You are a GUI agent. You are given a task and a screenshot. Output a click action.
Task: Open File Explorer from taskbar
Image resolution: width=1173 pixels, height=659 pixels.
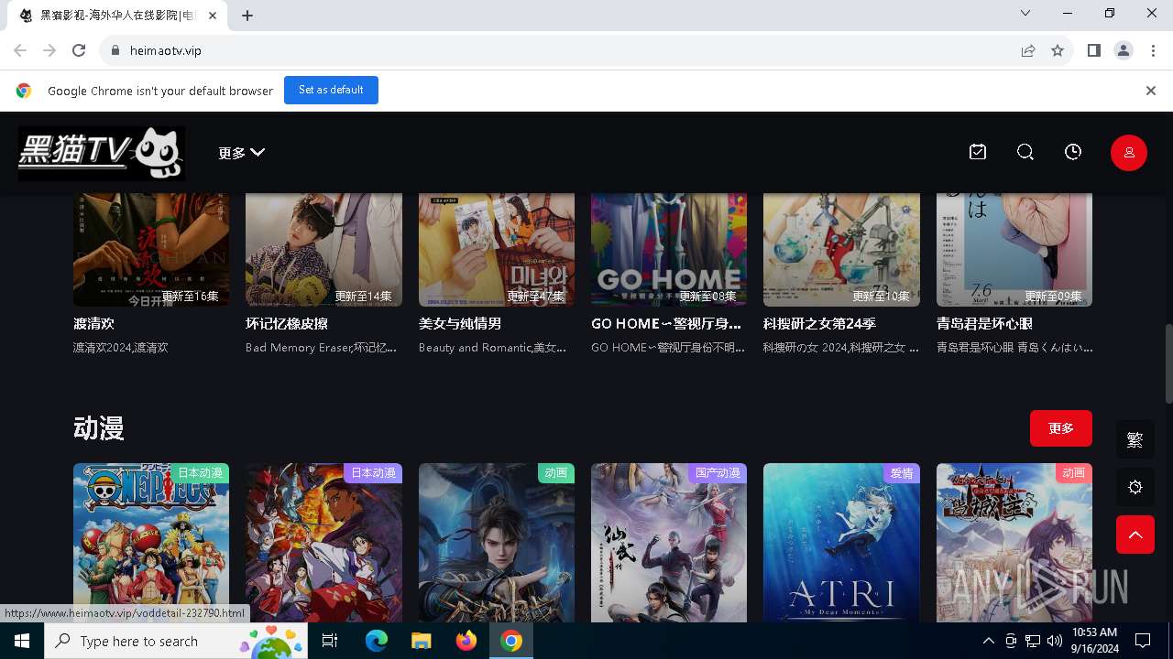[x=422, y=641]
